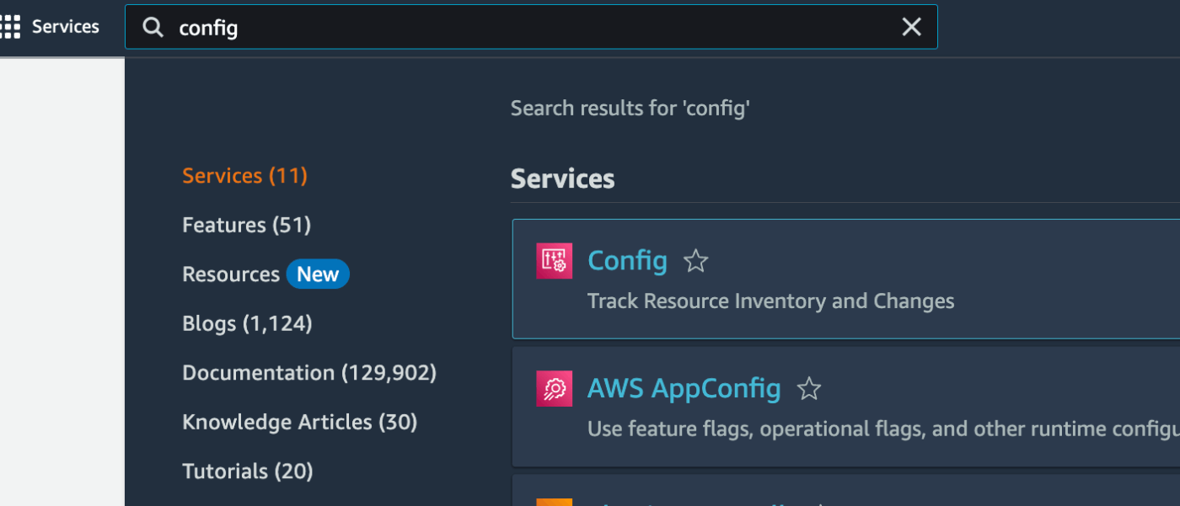Image resolution: width=1180 pixels, height=506 pixels.
Task: Favorite Config with the star icon
Action: pos(695,261)
